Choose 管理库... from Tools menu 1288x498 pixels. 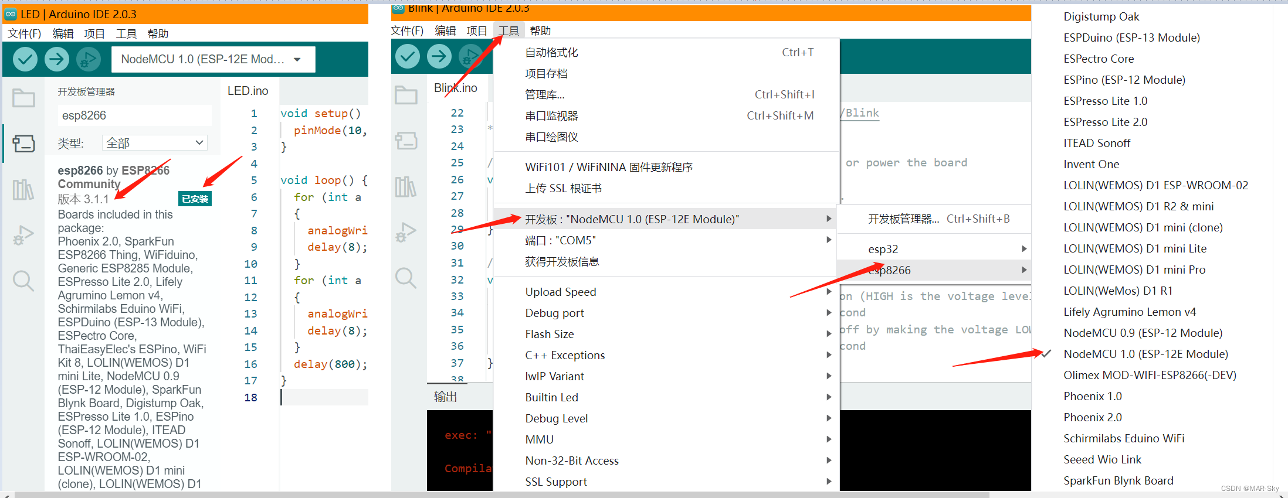coord(667,95)
